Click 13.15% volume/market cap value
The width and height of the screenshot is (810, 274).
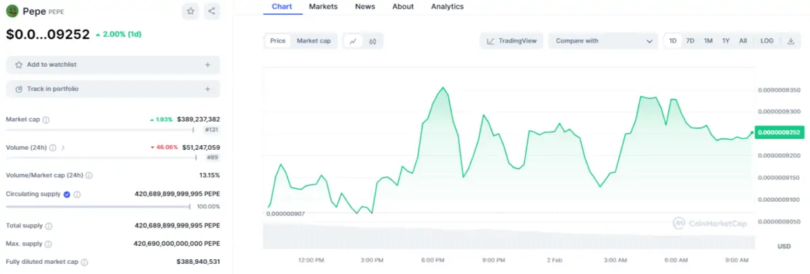click(x=209, y=175)
